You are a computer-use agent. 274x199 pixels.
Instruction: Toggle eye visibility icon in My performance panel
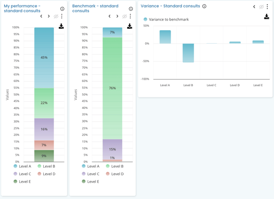tap(56, 16)
